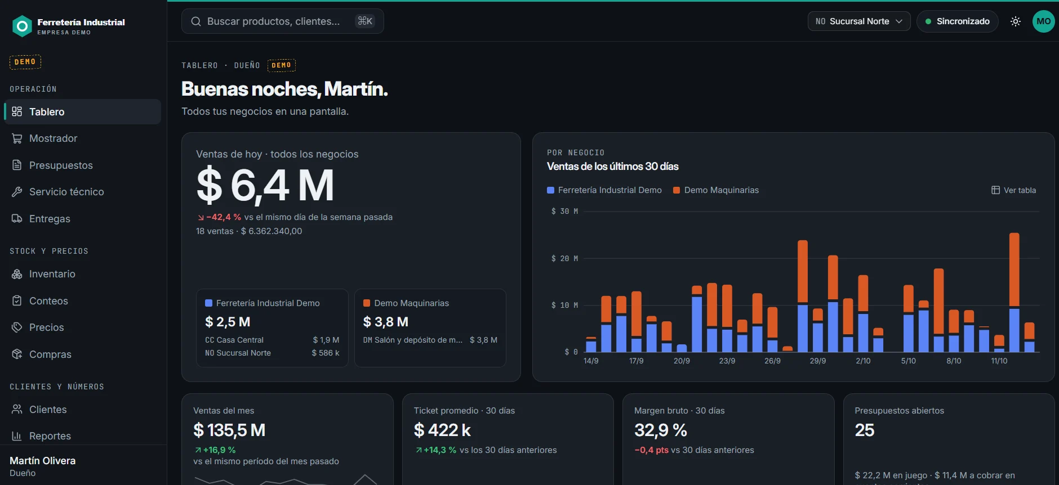The height and width of the screenshot is (485, 1059).
Task: Click the MO user avatar
Action: click(1043, 21)
